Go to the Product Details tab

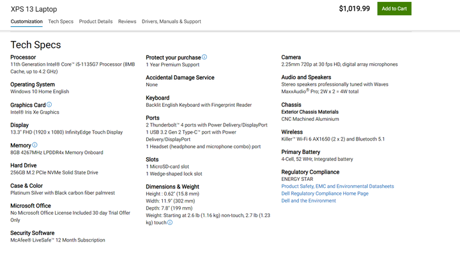[x=96, y=22]
